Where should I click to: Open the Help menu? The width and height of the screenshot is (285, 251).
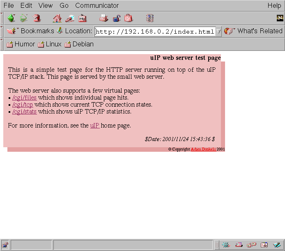pos(274,5)
